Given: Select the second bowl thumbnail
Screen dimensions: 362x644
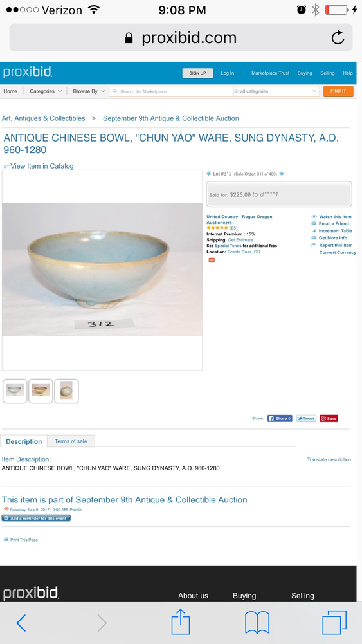Looking at the screenshot, I should (41, 391).
